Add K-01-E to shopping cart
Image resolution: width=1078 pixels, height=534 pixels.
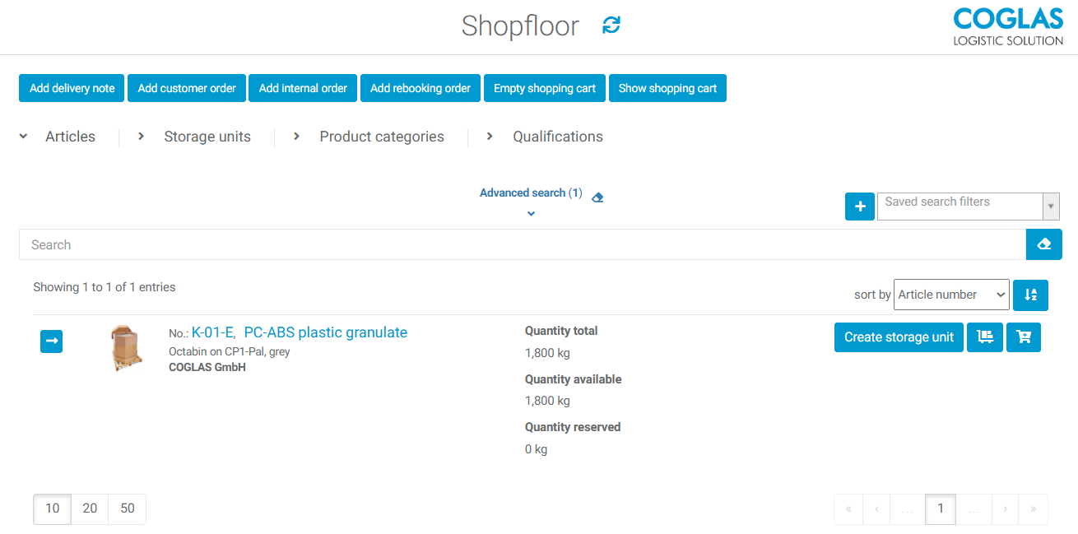(x=1024, y=337)
